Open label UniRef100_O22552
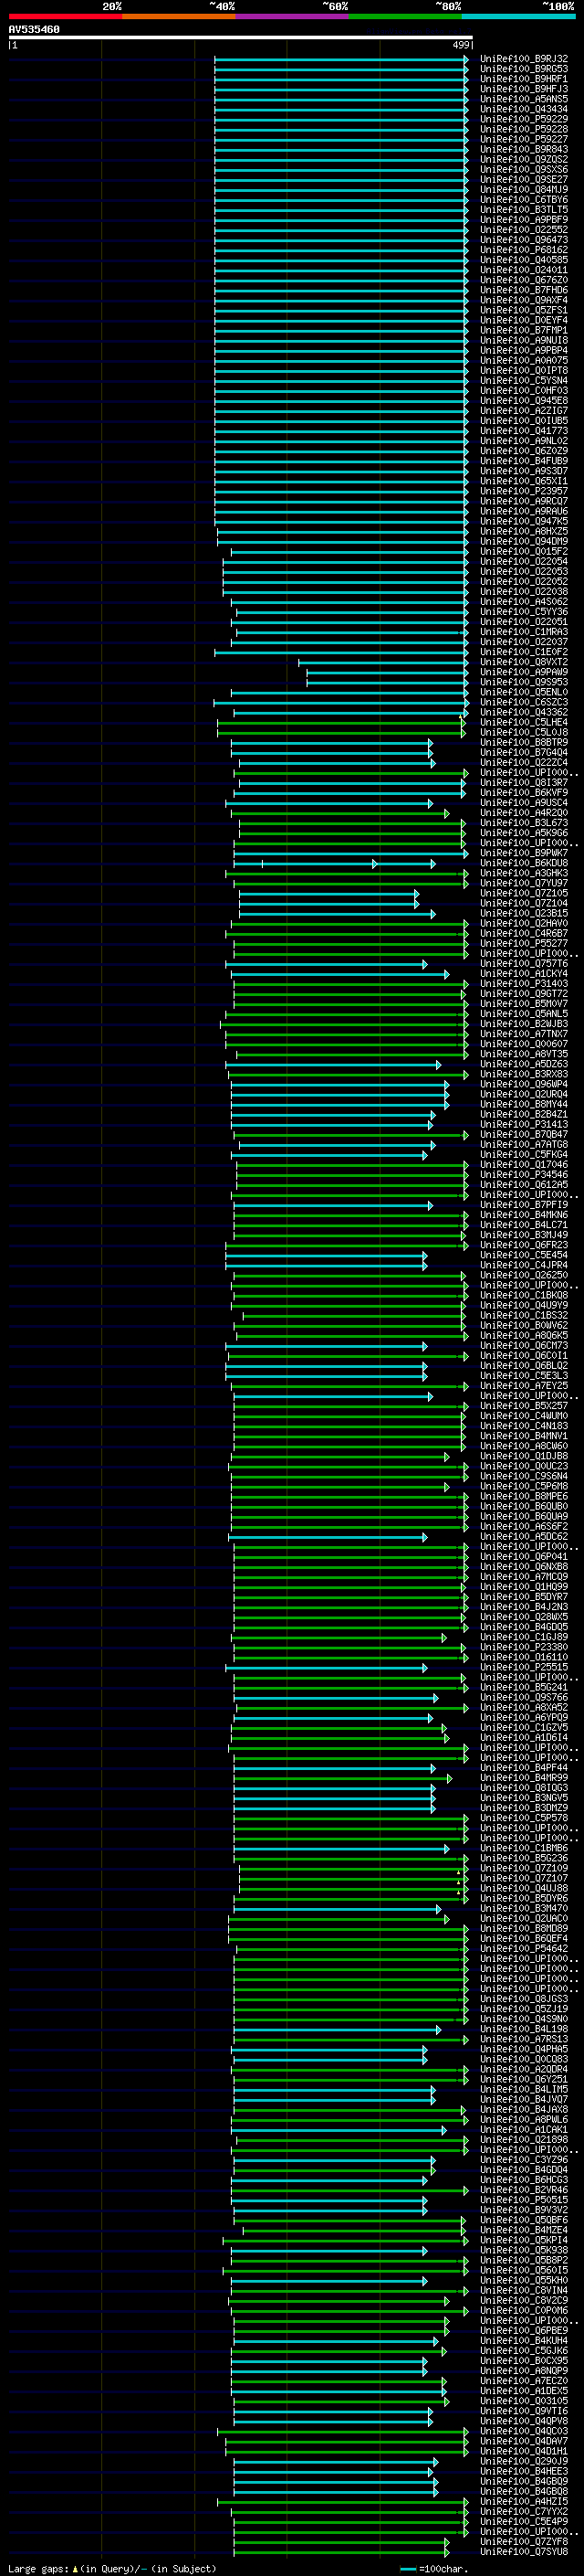 pyautogui.click(x=524, y=230)
